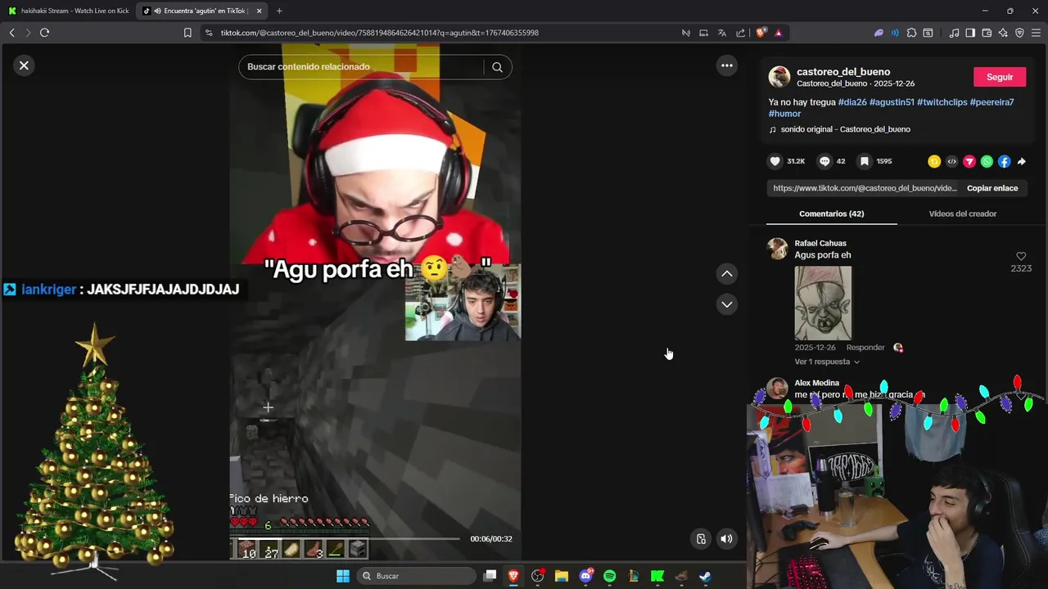Close the TikTok video viewer

click(x=24, y=65)
